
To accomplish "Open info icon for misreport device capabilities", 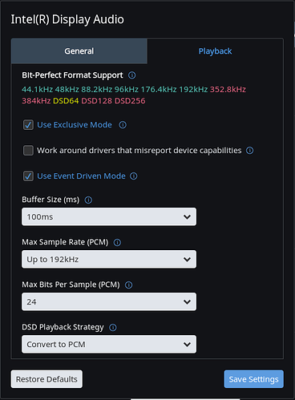I will click(x=249, y=151).
